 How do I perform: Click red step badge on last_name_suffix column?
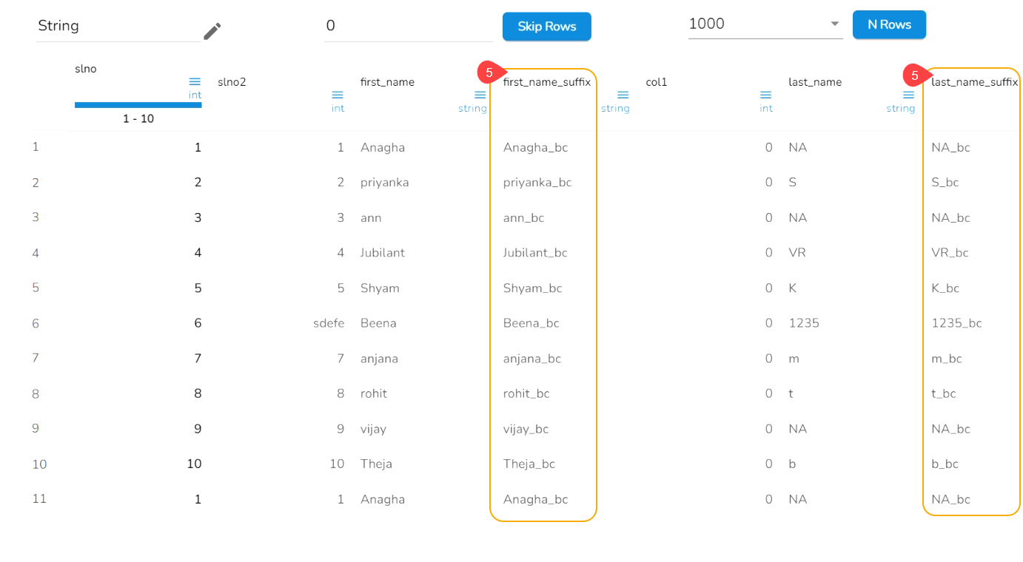tap(915, 75)
